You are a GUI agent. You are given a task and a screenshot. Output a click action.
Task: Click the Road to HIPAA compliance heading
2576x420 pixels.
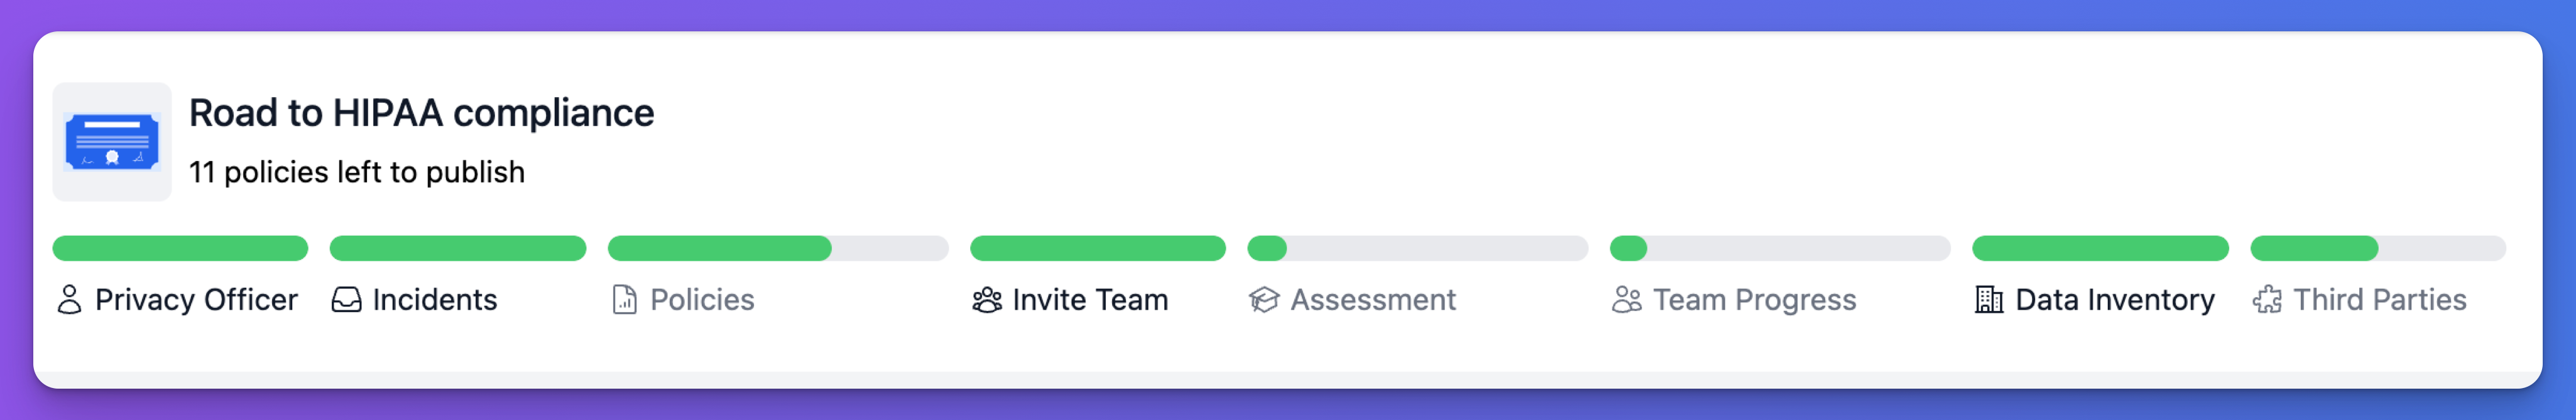tap(421, 113)
